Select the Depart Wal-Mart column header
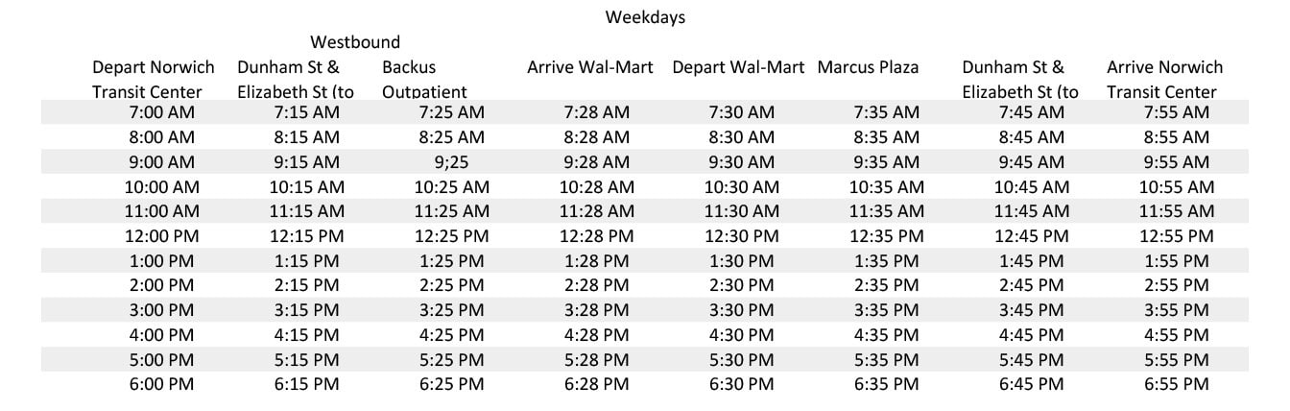 pos(738,68)
